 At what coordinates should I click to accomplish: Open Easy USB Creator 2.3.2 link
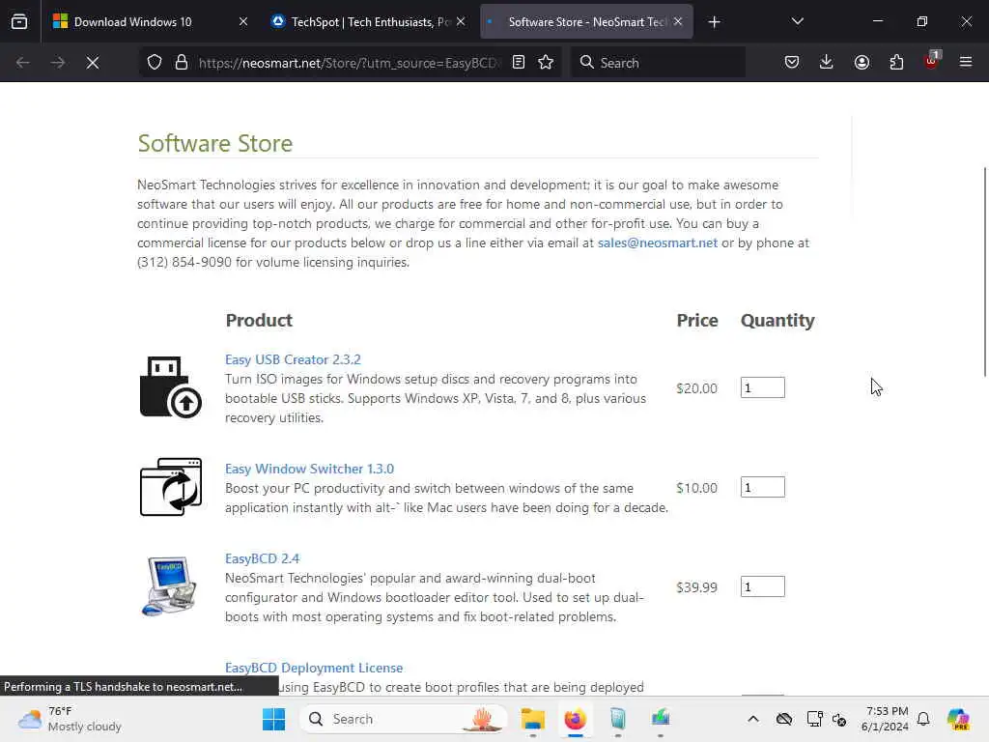[x=293, y=359]
